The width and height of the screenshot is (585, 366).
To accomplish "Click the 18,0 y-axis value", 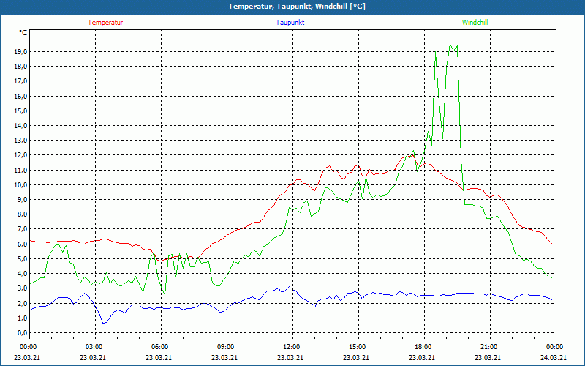I will click(20, 67).
